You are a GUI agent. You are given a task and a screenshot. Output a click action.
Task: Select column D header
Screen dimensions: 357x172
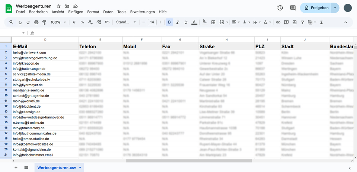pyautogui.click(x=45, y=40)
